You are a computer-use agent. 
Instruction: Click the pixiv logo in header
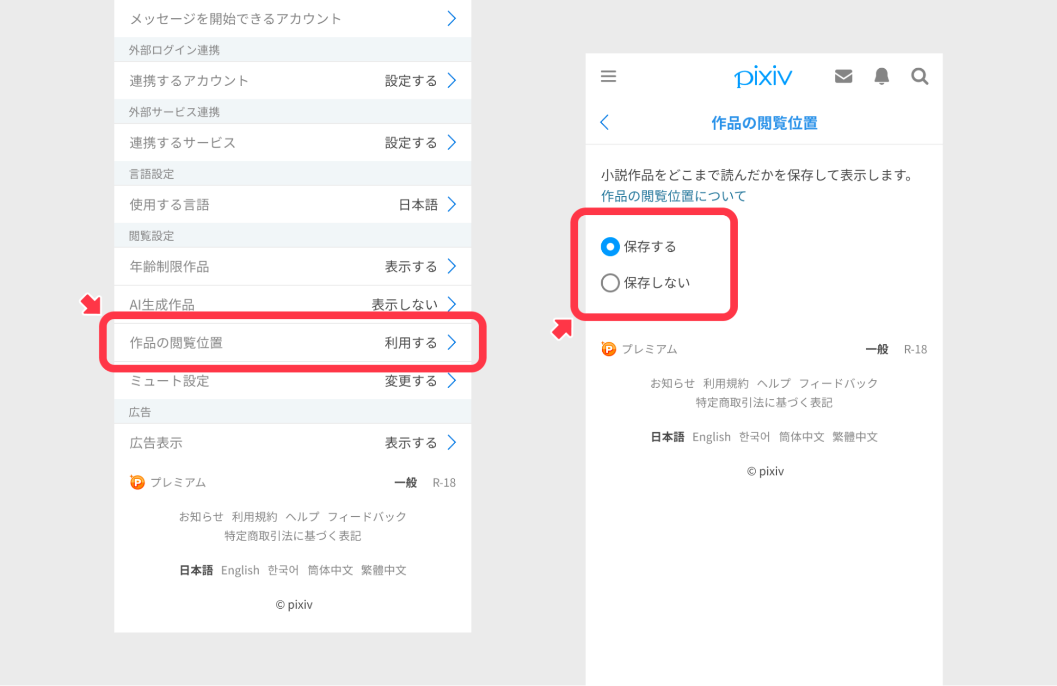click(x=763, y=77)
